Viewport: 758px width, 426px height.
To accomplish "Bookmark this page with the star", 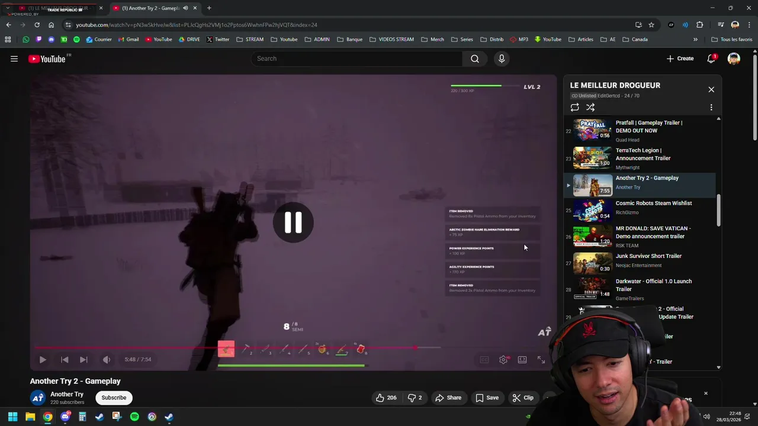I will [x=651, y=25].
